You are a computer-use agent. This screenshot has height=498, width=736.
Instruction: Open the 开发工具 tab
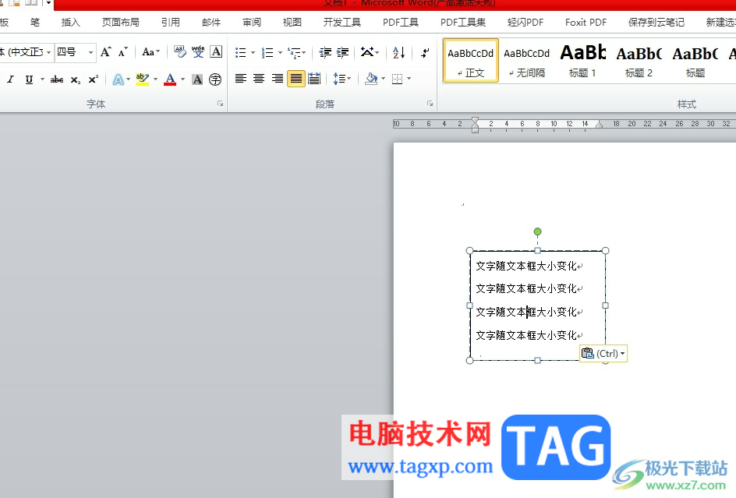[x=342, y=22]
